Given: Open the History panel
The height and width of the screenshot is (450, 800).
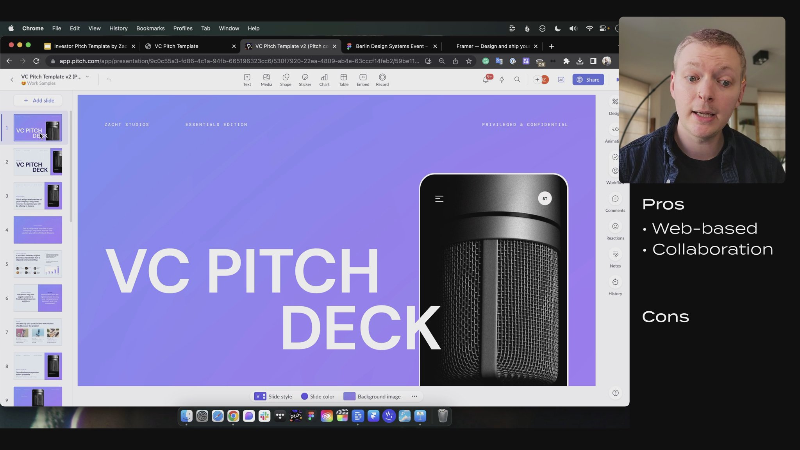Looking at the screenshot, I should point(615,286).
